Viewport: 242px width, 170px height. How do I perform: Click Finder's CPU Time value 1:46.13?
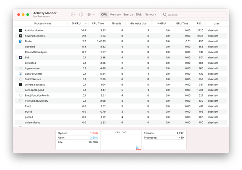(x=101, y=41)
